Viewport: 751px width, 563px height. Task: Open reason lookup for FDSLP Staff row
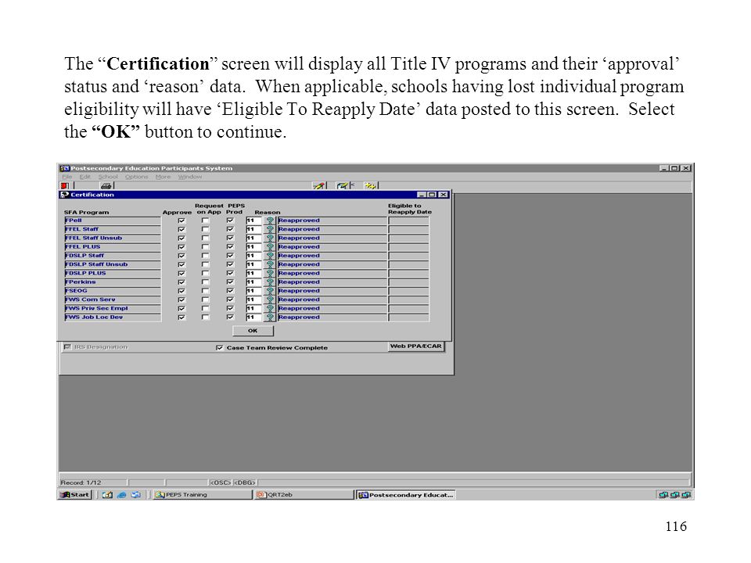(270, 256)
